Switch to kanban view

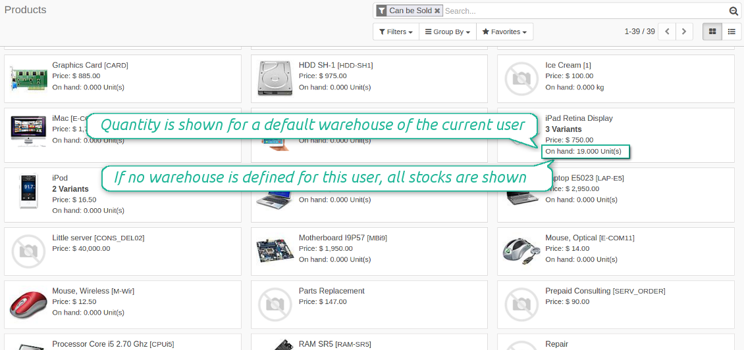coord(712,32)
